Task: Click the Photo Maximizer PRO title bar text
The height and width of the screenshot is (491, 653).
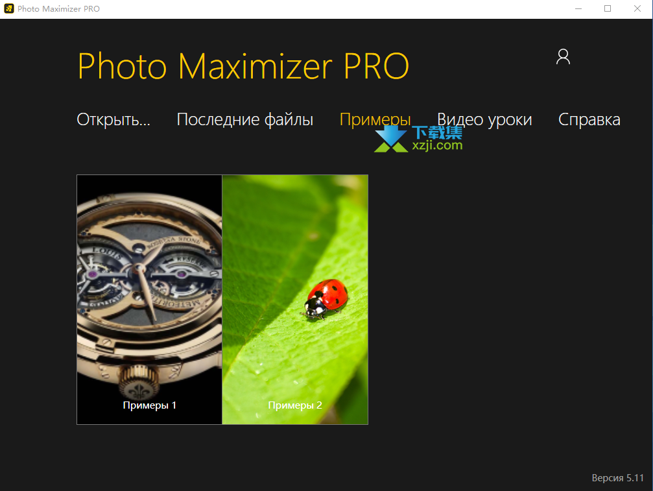Action: click(x=58, y=8)
